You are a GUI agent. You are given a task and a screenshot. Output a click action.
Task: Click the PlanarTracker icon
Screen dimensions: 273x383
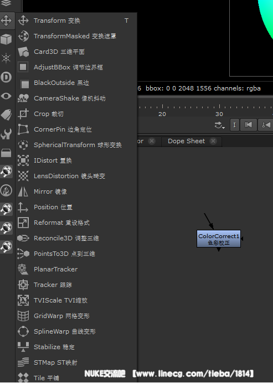(23, 269)
